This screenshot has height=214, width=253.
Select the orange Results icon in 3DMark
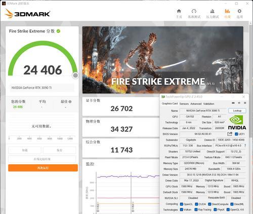(227, 11)
